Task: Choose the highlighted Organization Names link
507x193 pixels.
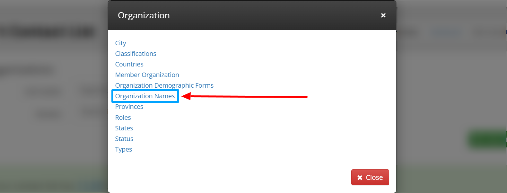Action: point(145,96)
